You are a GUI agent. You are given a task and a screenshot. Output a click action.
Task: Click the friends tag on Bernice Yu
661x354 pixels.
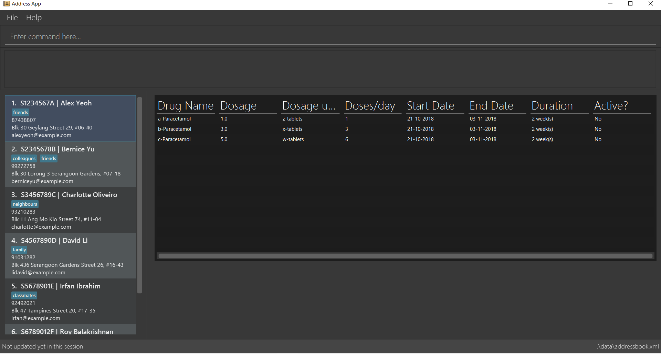49,158
